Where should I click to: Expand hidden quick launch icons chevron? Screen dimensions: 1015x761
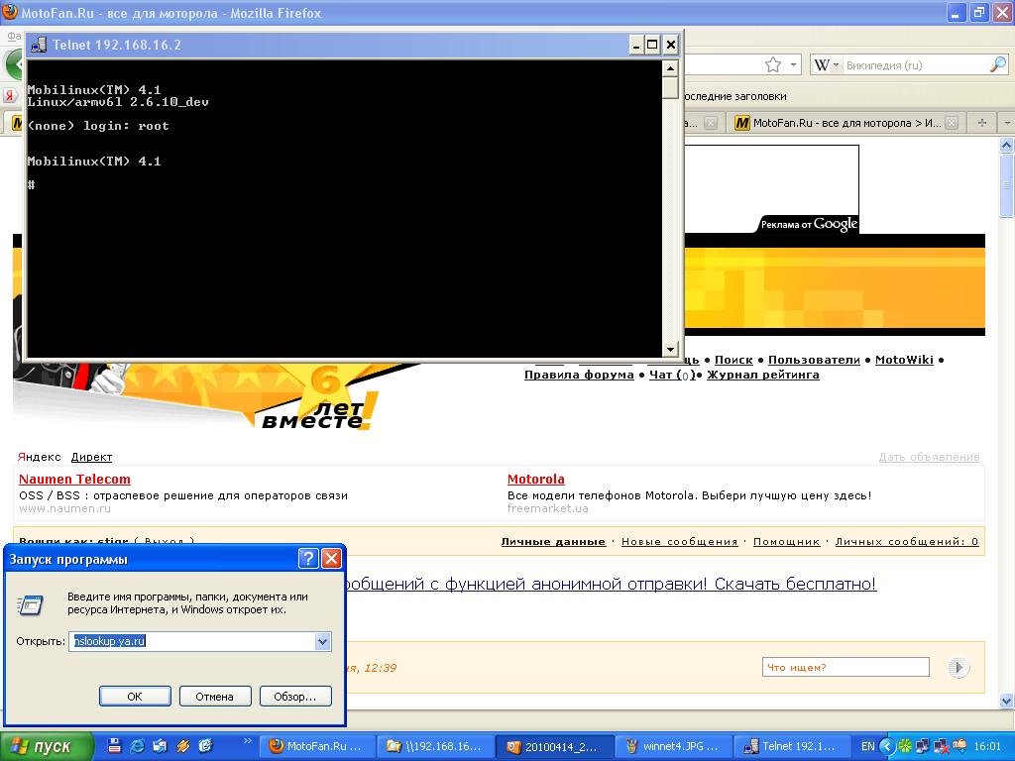tap(247, 741)
